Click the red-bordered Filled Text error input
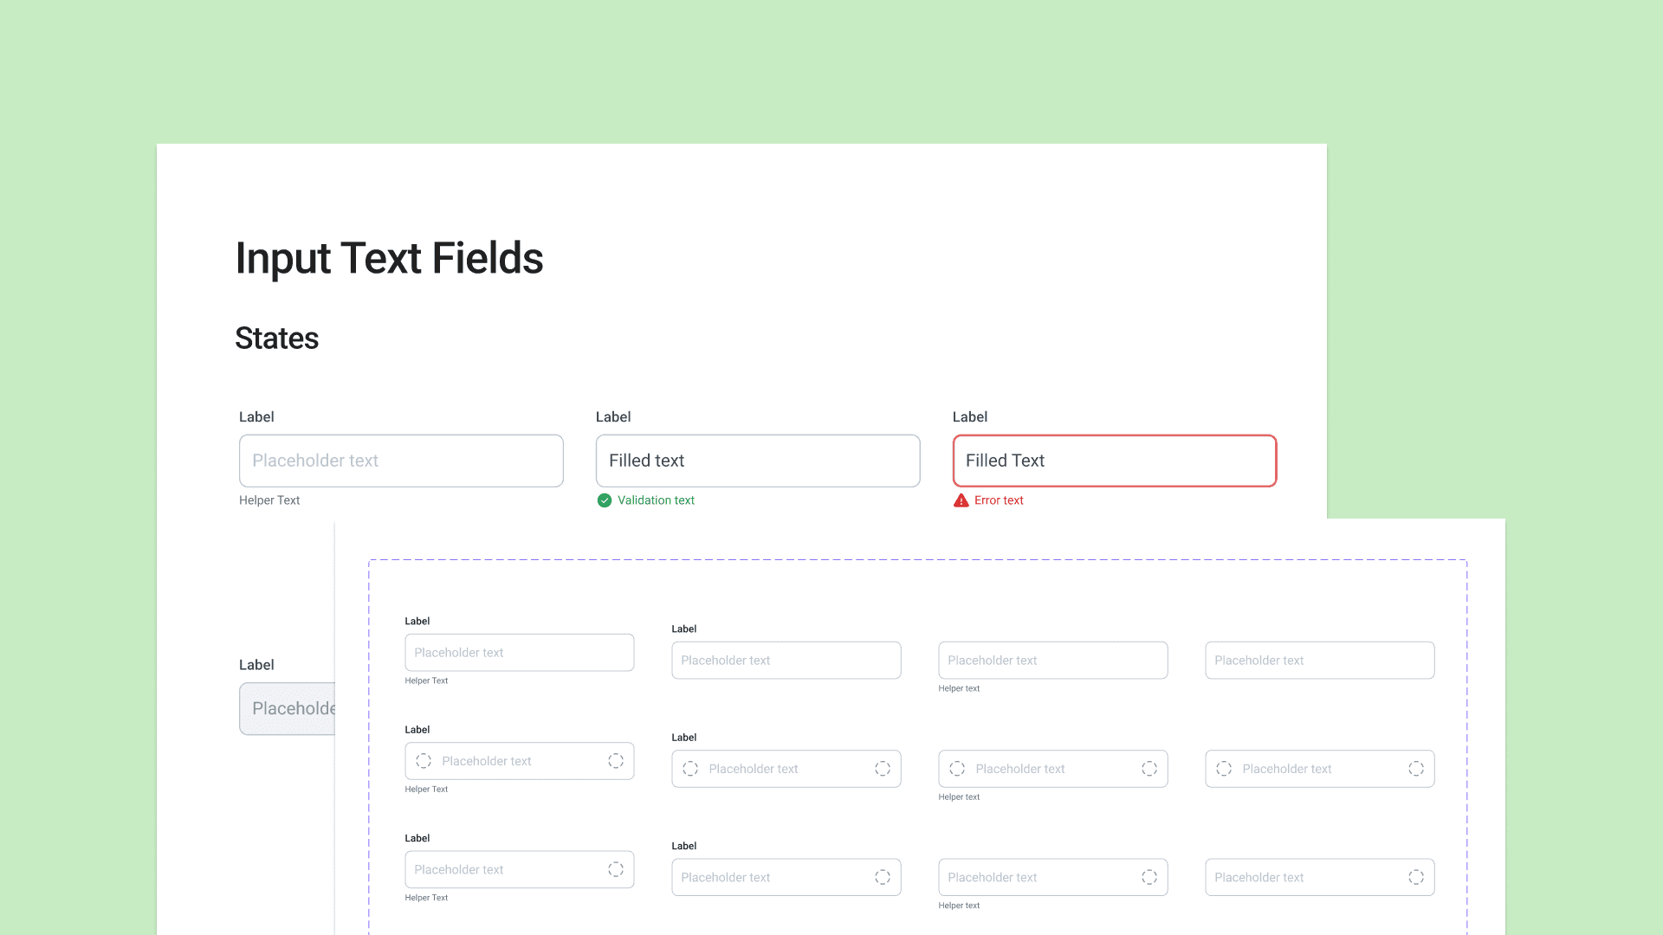This screenshot has height=935, width=1663. click(1115, 461)
